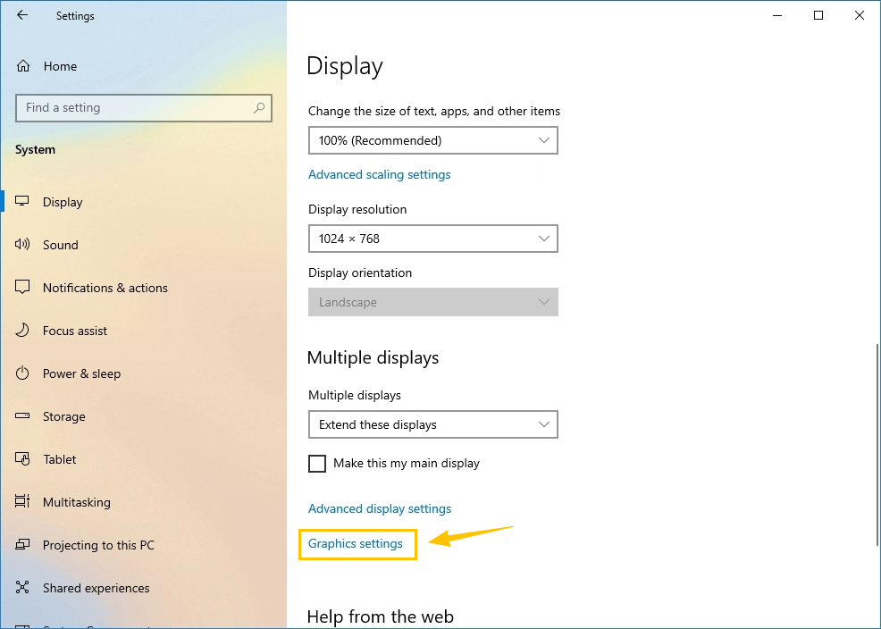Open Advanced display settings link
Image resolution: width=881 pixels, height=629 pixels.
(380, 508)
